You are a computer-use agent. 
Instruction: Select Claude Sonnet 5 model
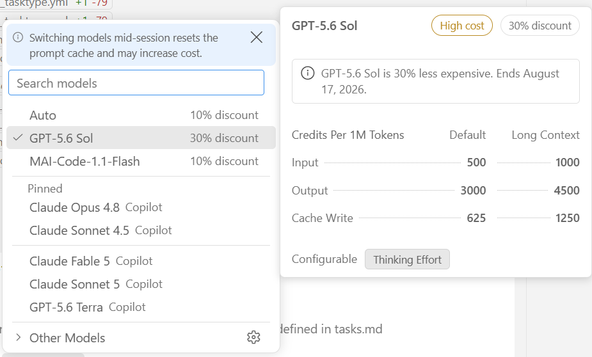pyautogui.click(x=141, y=284)
